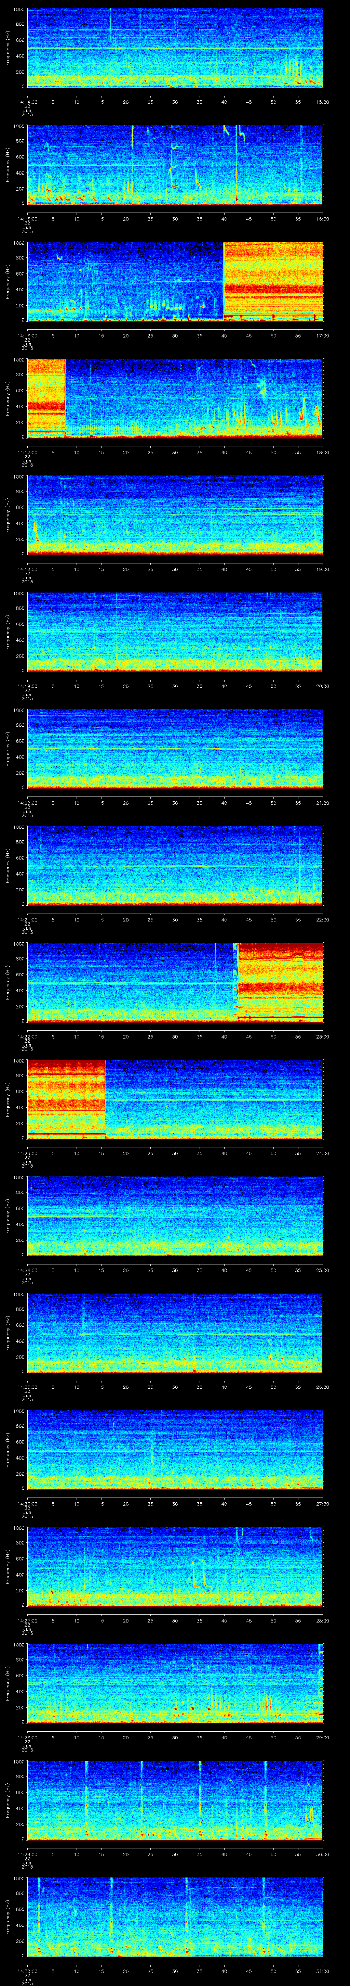Viewport: 350px width, 1986px height.
Task: View the 14:27:00 spectrogram panel
Action: tap(175, 1567)
